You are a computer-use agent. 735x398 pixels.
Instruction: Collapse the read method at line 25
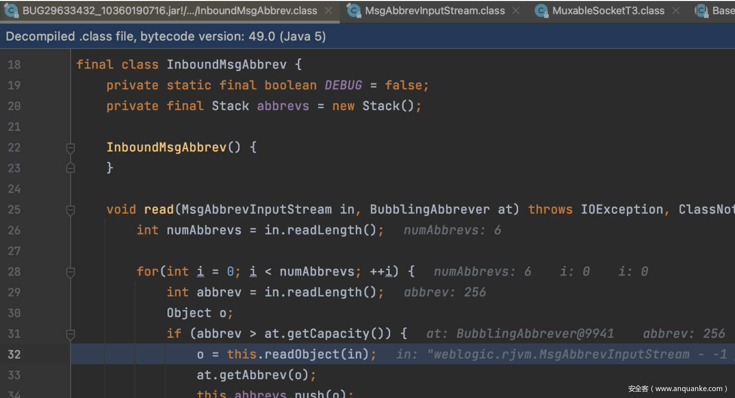click(71, 210)
